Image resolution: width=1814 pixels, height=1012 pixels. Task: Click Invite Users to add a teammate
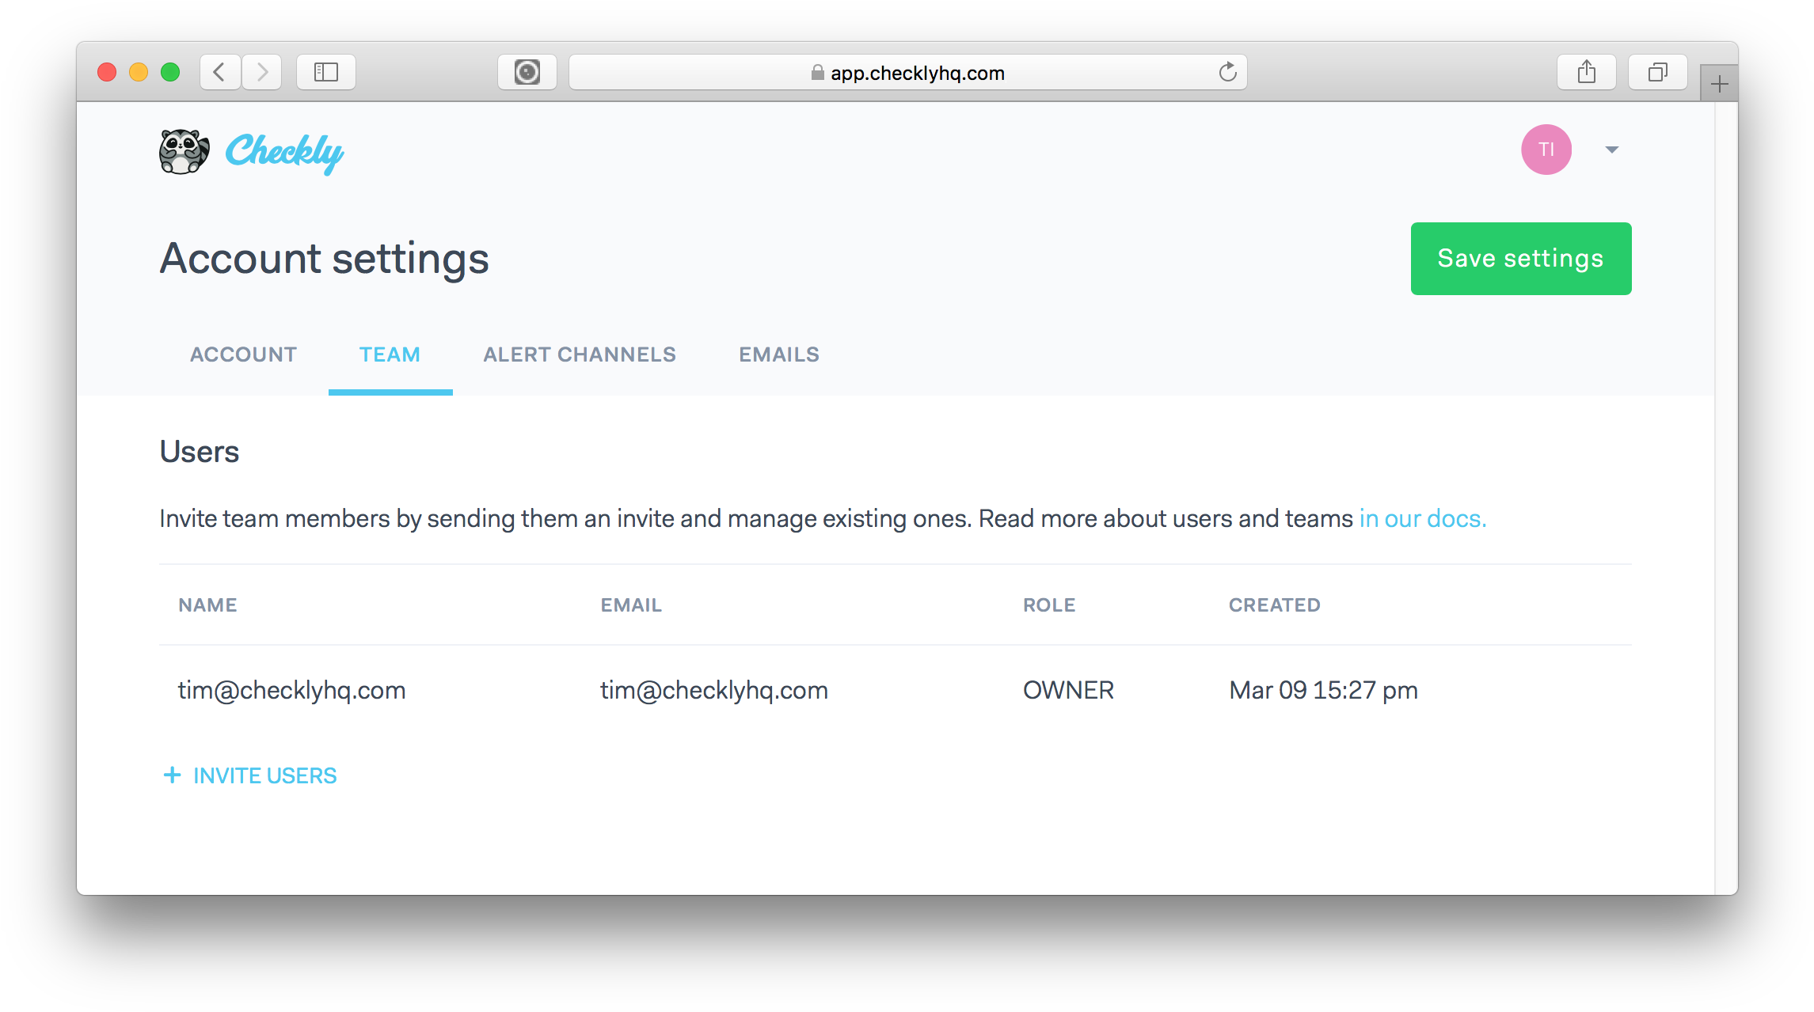[x=264, y=775]
